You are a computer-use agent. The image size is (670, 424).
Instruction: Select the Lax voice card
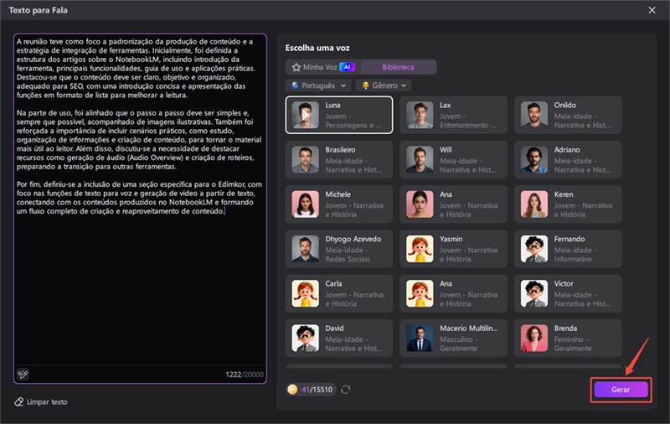click(453, 115)
